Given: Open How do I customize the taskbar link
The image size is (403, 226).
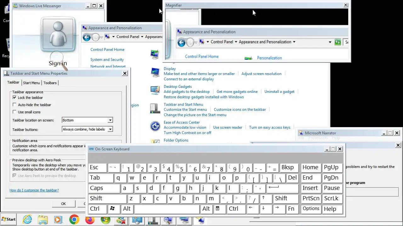Looking at the screenshot, I should [34, 190].
